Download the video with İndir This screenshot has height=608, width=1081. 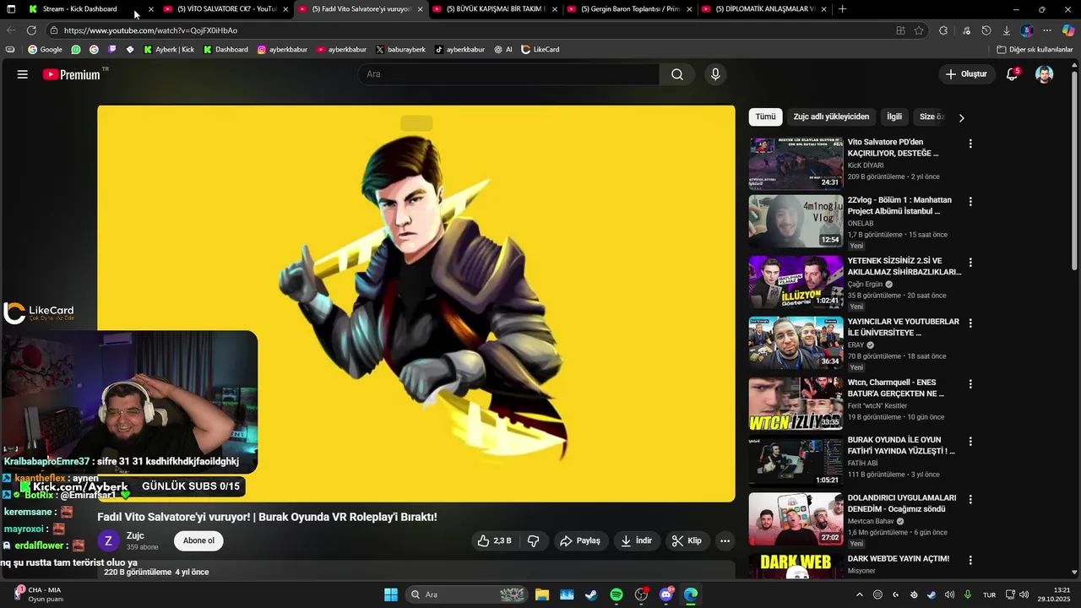click(637, 540)
